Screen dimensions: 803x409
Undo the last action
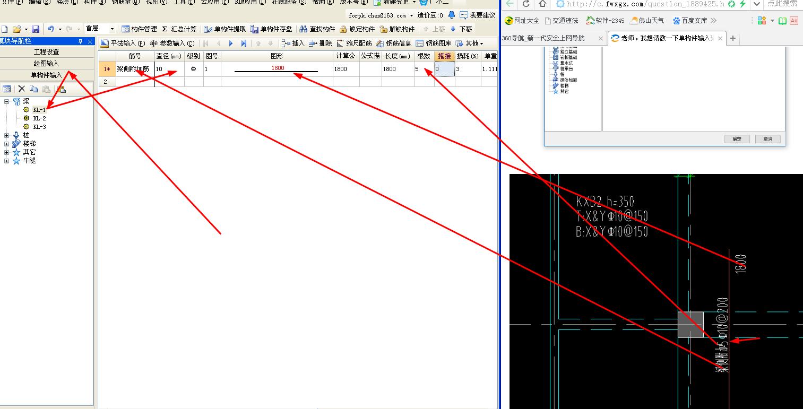[50, 29]
